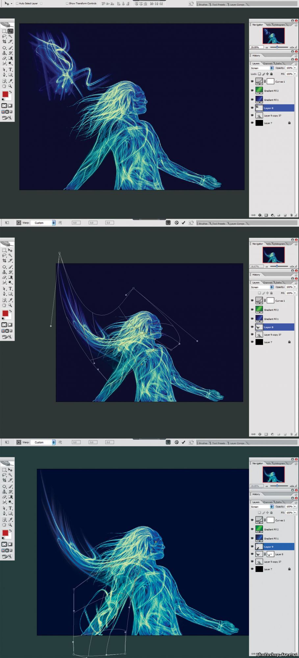
Task: Commit the warp with the checkmark in middle options bar
Action: 183,223
